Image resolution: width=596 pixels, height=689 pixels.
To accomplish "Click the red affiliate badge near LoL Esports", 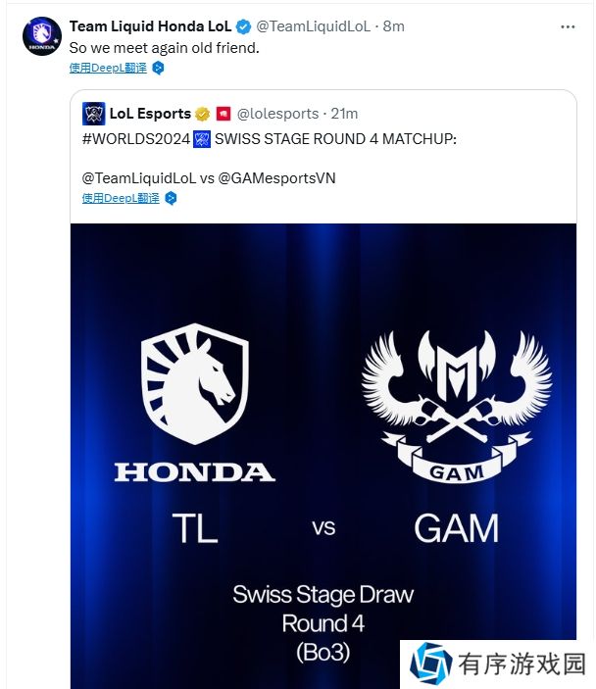I will point(223,114).
